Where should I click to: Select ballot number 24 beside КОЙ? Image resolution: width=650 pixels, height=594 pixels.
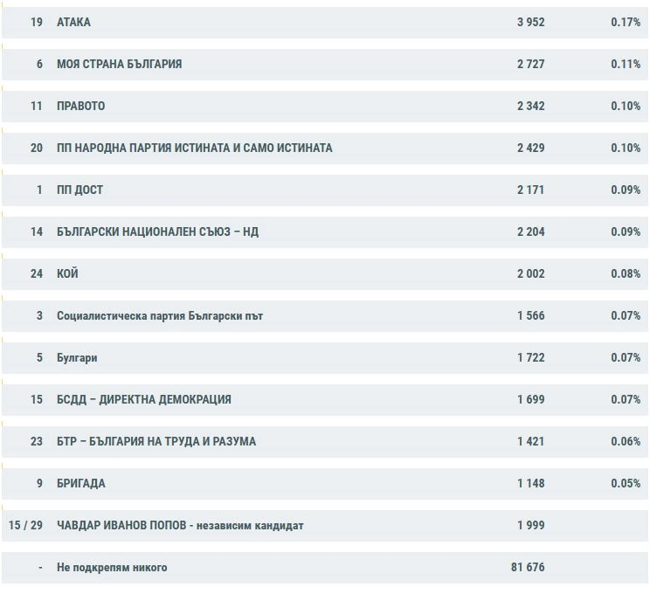click(37, 273)
